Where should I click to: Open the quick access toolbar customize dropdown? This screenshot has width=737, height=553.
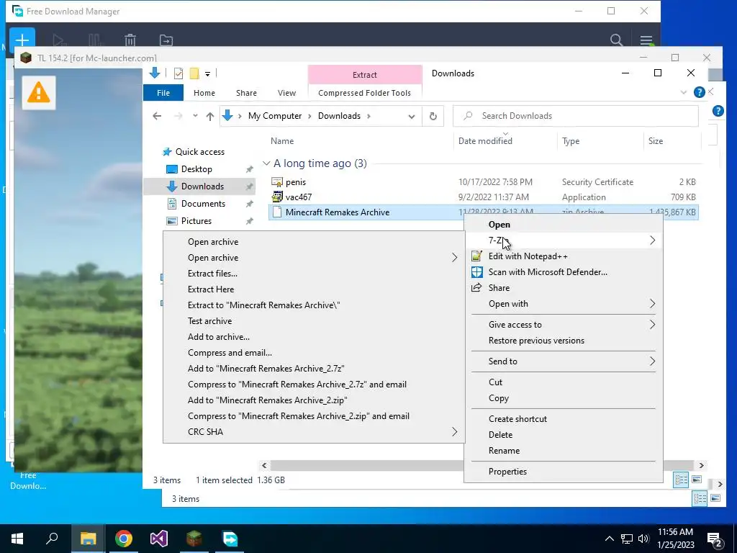click(207, 74)
